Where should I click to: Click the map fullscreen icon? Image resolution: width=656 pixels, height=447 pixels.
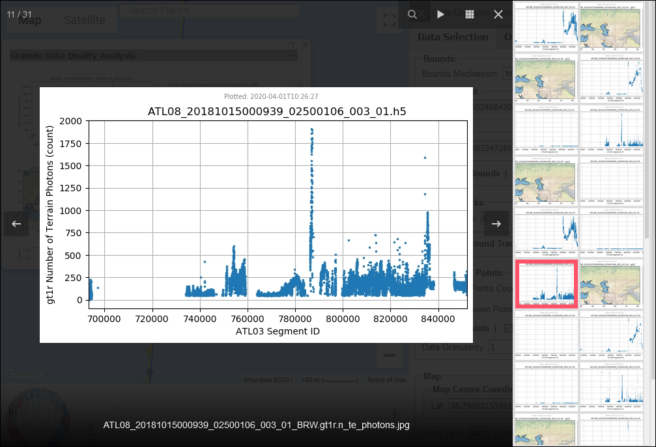click(389, 20)
